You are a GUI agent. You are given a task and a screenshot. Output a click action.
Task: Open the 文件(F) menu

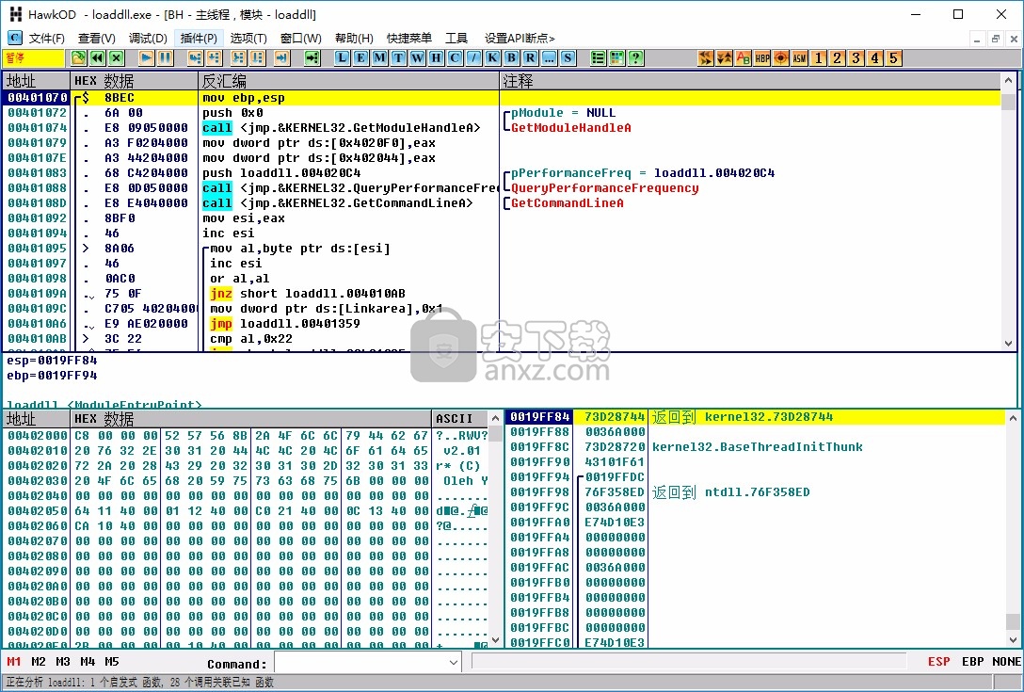click(x=47, y=38)
